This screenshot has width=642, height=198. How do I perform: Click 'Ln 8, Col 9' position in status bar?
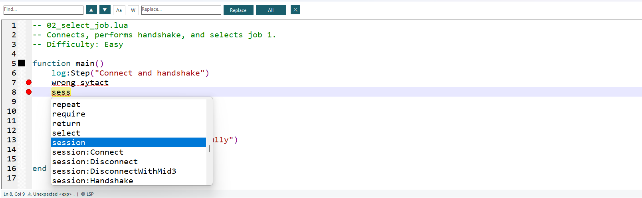coord(14,194)
